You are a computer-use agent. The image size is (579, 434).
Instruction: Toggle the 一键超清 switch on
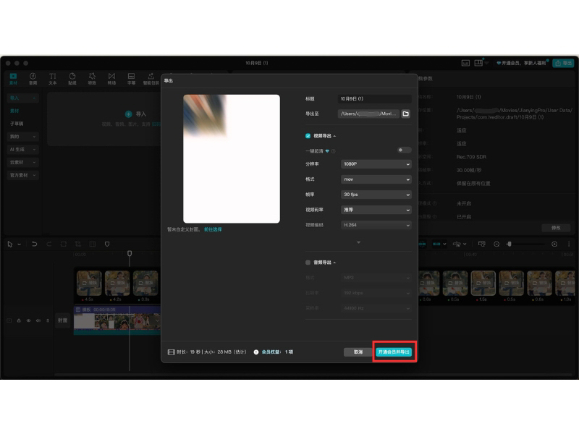pyautogui.click(x=404, y=150)
